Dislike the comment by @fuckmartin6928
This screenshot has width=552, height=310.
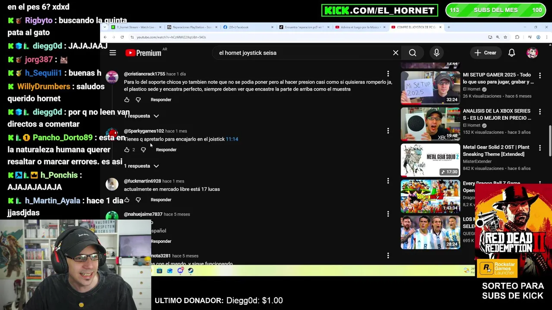[138, 200]
